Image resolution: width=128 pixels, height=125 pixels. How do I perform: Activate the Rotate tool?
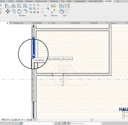pos(19,11)
